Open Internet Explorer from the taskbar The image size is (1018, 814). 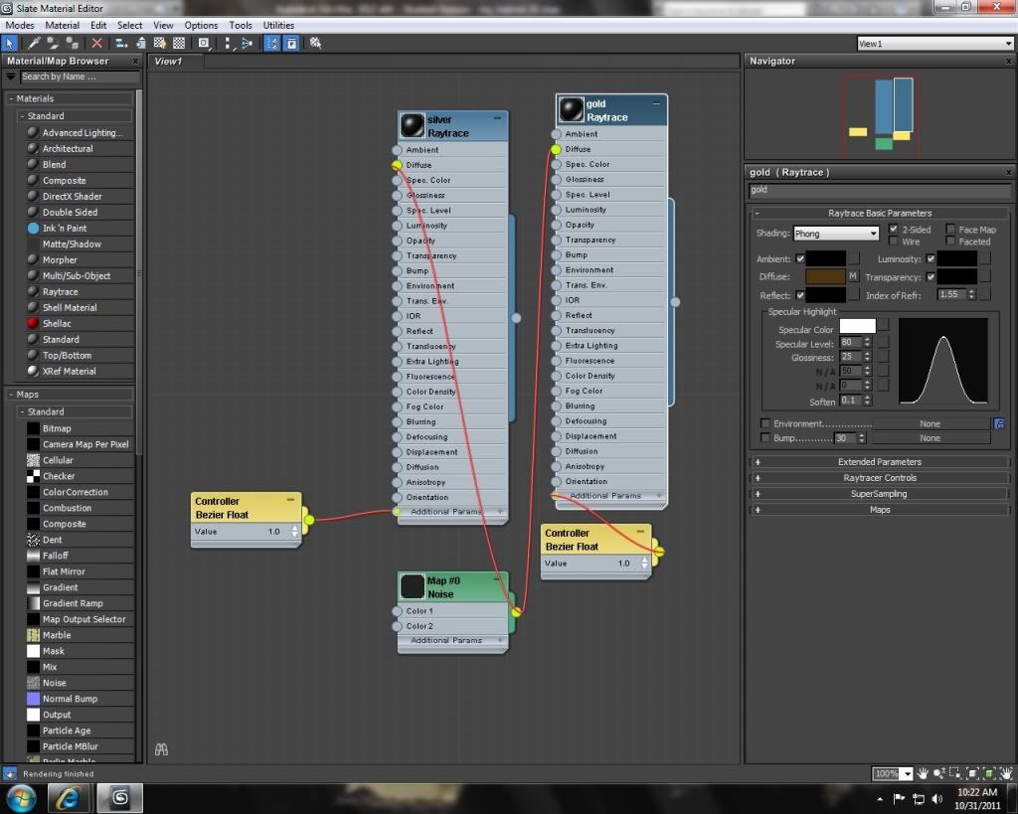pos(67,798)
